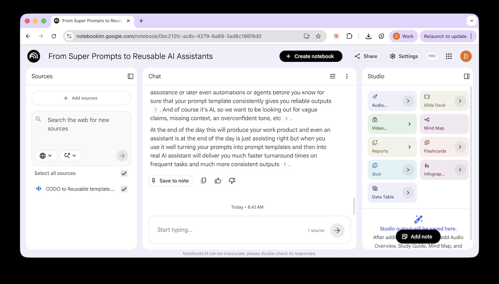The width and height of the screenshot is (499, 284).
Task: Click the Audio Overview tile
Action: [392, 101]
